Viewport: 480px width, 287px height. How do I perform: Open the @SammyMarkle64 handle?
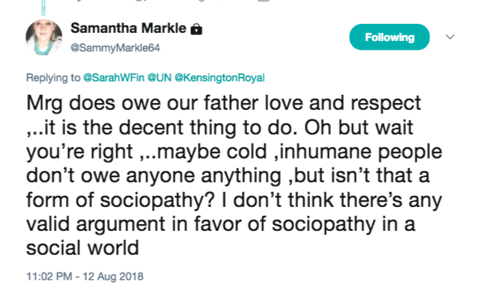(115, 48)
